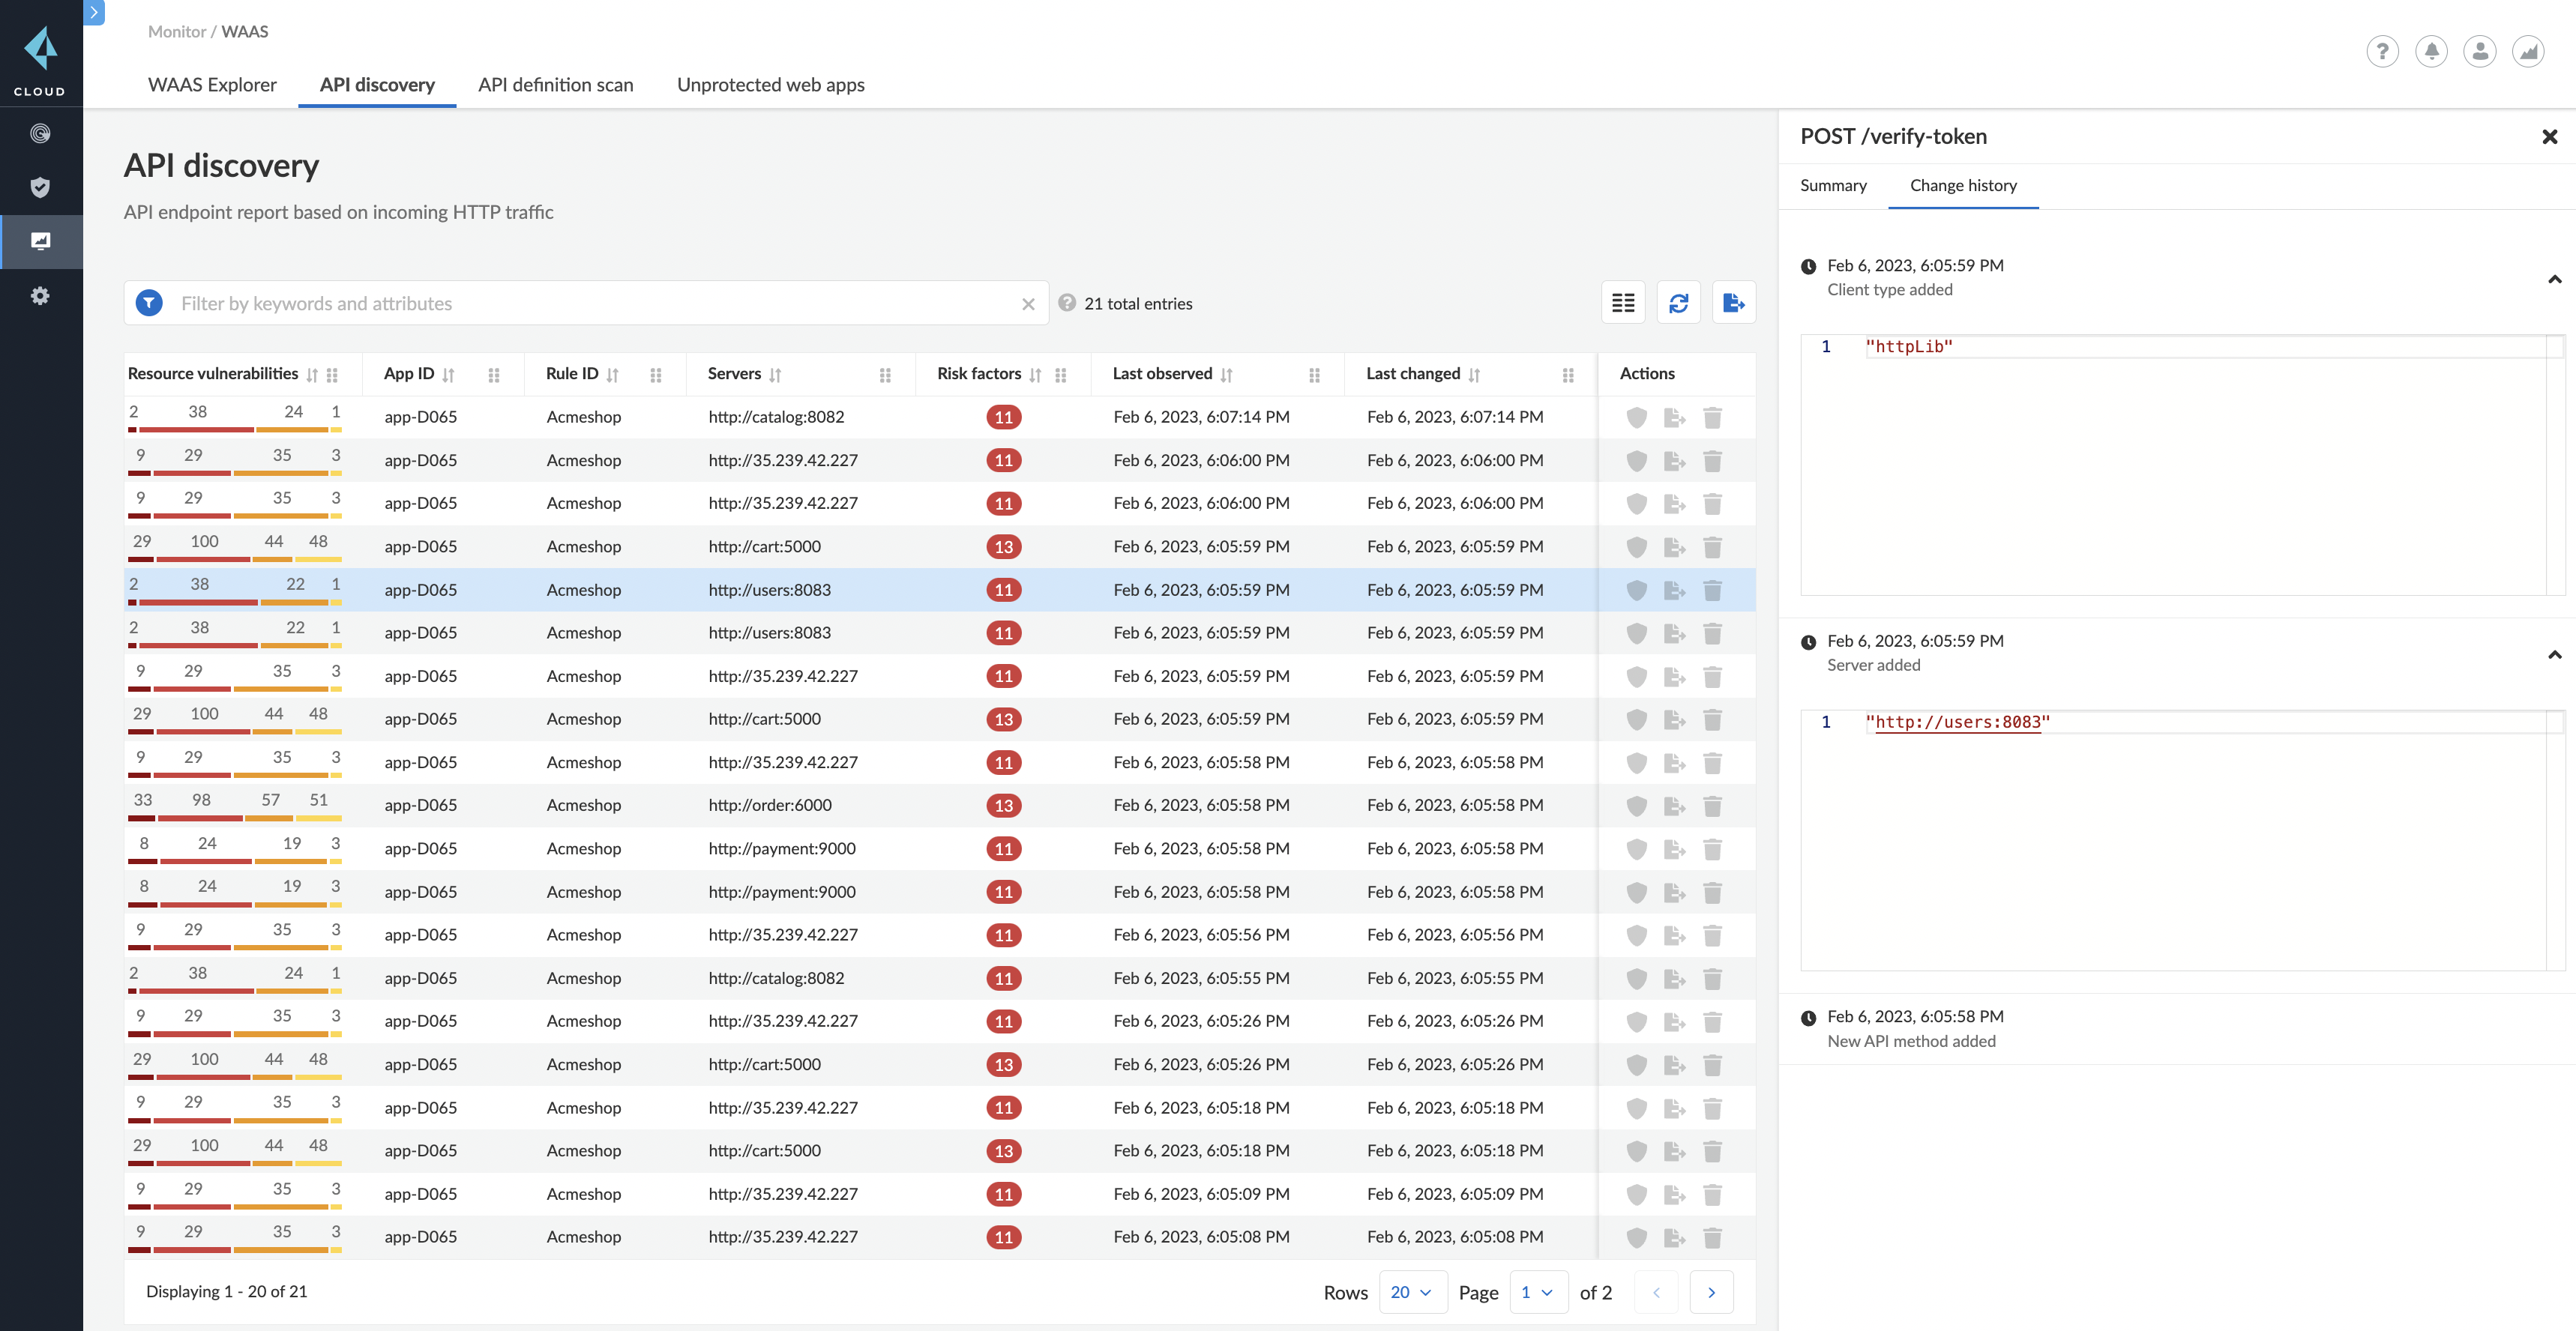Close the POST /verify-token panel
Screen dimensions: 2576x1331
point(2549,137)
